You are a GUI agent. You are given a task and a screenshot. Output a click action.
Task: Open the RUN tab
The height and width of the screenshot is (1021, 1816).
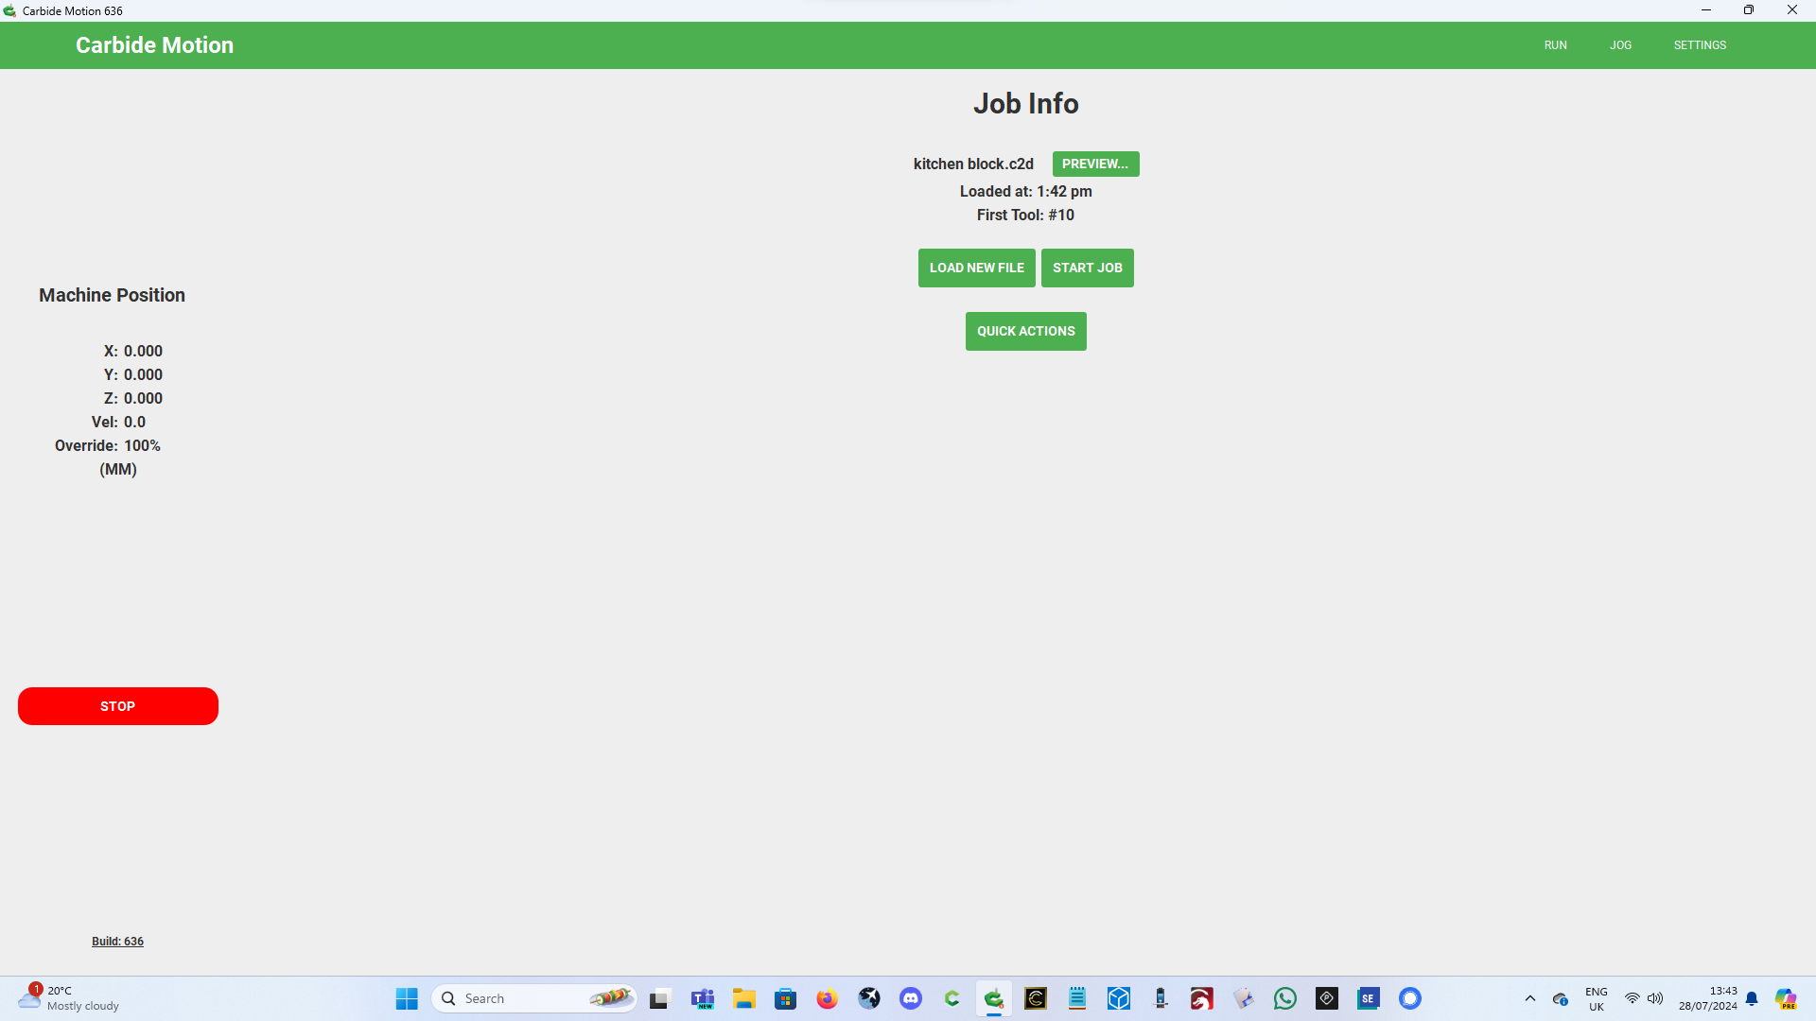click(x=1555, y=45)
